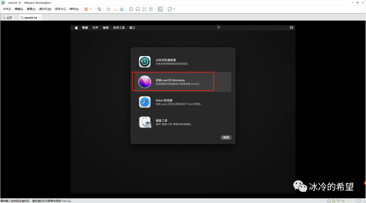Open the 帮助(H) menu
Screen dimensions: 366x203
click(74, 9)
